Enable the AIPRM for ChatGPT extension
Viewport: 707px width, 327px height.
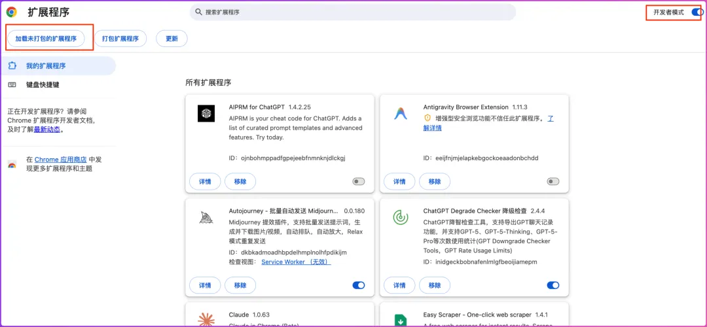click(x=359, y=182)
